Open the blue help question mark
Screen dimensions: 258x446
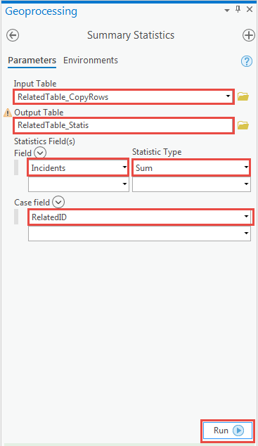[x=247, y=61]
